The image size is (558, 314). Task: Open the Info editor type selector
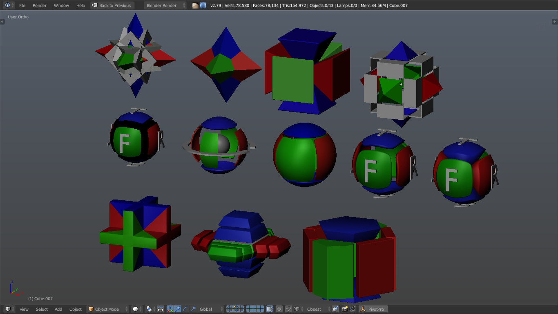(9, 5)
